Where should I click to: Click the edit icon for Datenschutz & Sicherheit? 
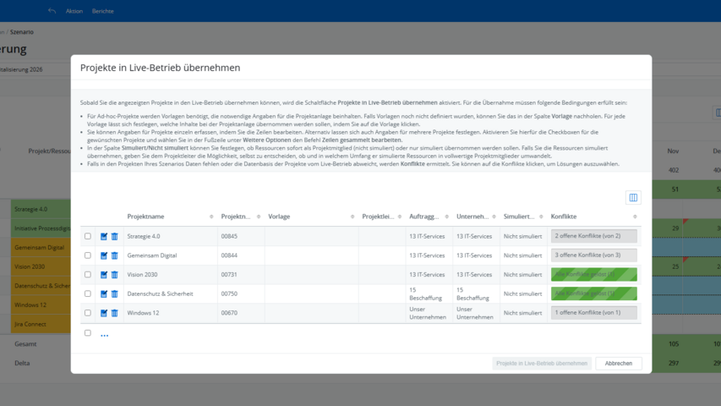104,294
